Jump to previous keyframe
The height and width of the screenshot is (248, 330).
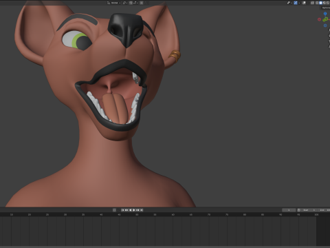[x=126, y=210]
